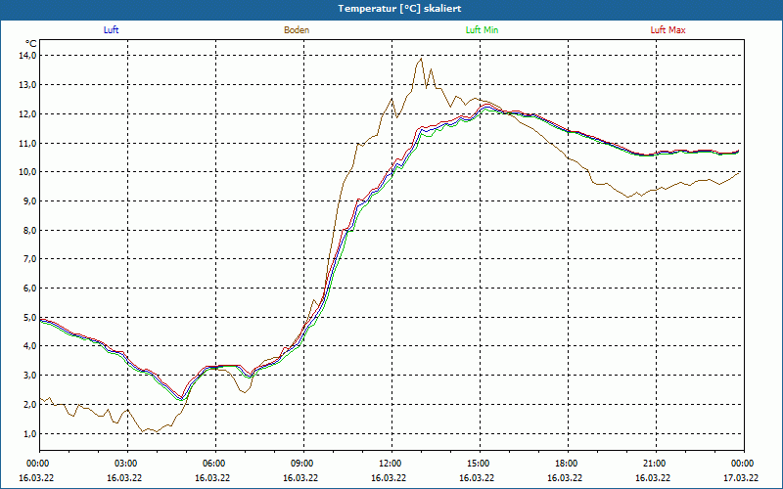The image size is (783, 489).
Task: Click the 'Luft Max' legend label
Action: click(x=668, y=30)
